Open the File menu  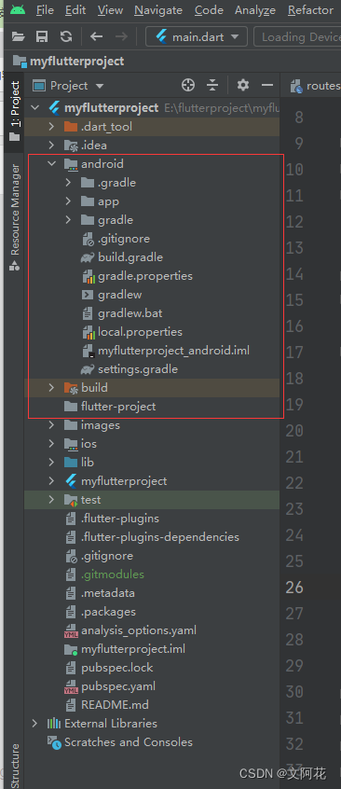coord(45,10)
